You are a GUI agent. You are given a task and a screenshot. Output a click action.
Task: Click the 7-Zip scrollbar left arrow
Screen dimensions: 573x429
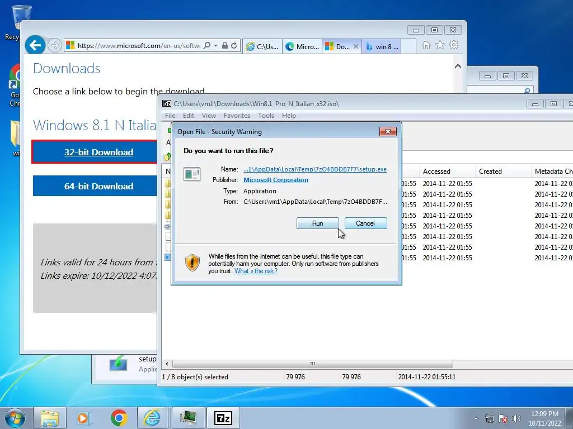[x=167, y=364]
